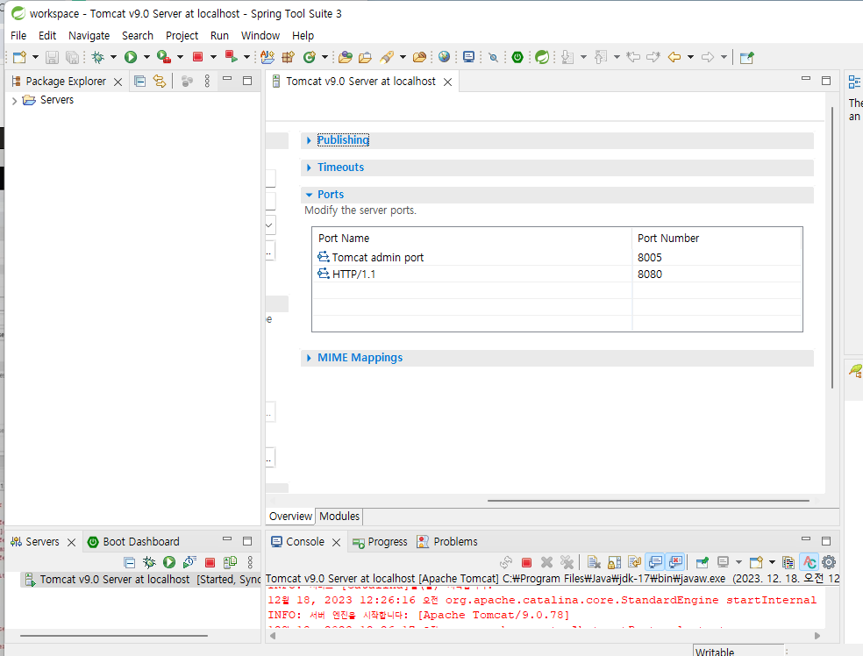Open the File menu
The width and height of the screenshot is (863, 656).
pyautogui.click(x=18, y=36)
